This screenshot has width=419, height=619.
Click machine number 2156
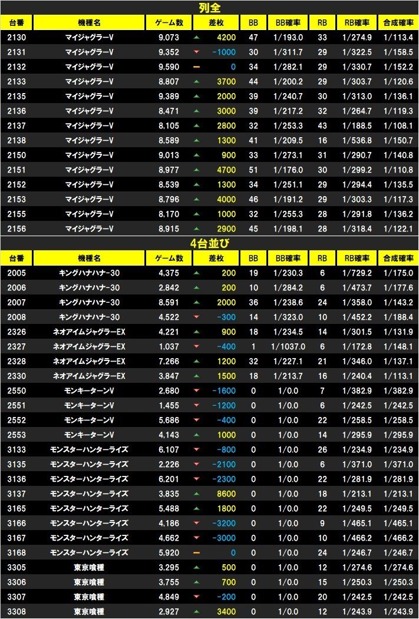pyautogui.click(x=17, y=229)
